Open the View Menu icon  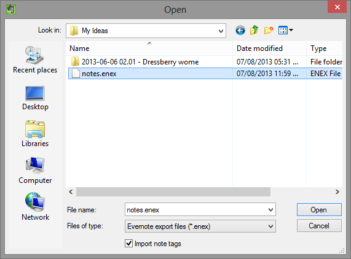click(x=286, y=30)
